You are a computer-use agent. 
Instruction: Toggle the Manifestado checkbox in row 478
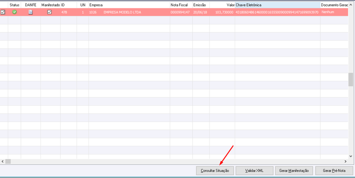tap(49, 12)
